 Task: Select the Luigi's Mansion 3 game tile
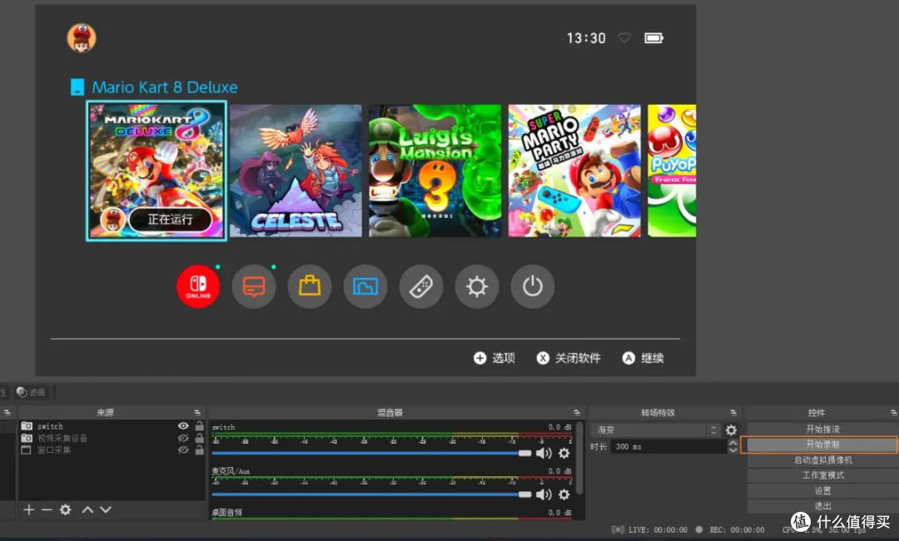coord(435,171)
